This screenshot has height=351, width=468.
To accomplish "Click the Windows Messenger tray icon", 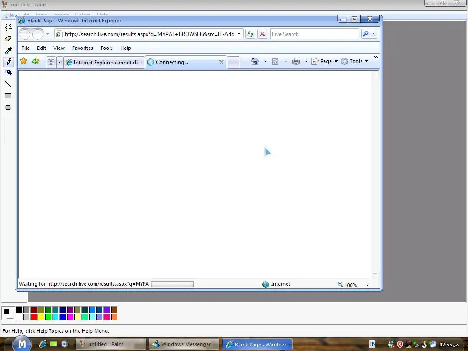I will [x=391, y=345].
